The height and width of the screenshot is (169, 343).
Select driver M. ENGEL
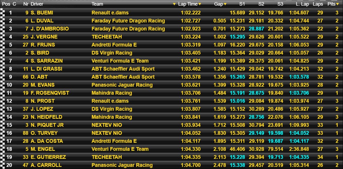tap(43, 149)
